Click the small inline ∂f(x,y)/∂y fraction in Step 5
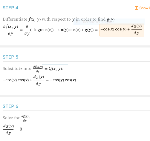 click(38, 69)
